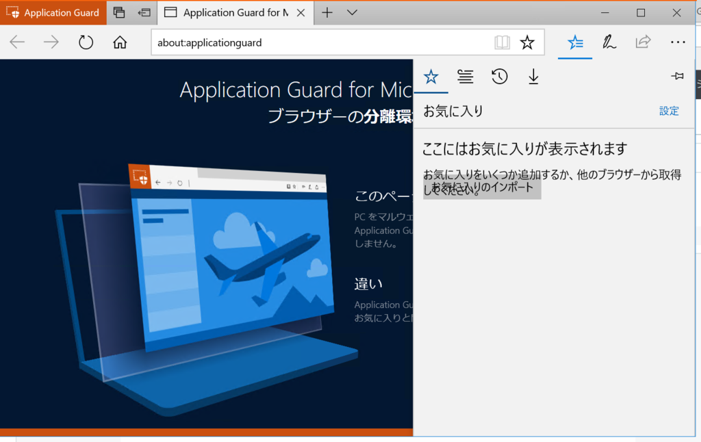
Task: Open favorites 設定 link
Action: pyautogui.click(x=669, y=111)
